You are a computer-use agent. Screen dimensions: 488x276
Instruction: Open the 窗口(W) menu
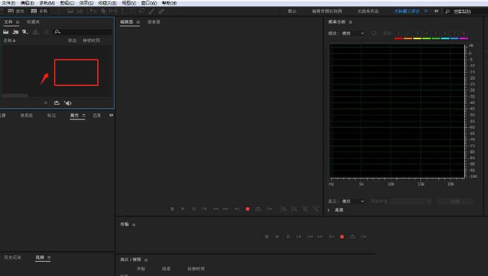pyautogui.click(x=149, y=3)
